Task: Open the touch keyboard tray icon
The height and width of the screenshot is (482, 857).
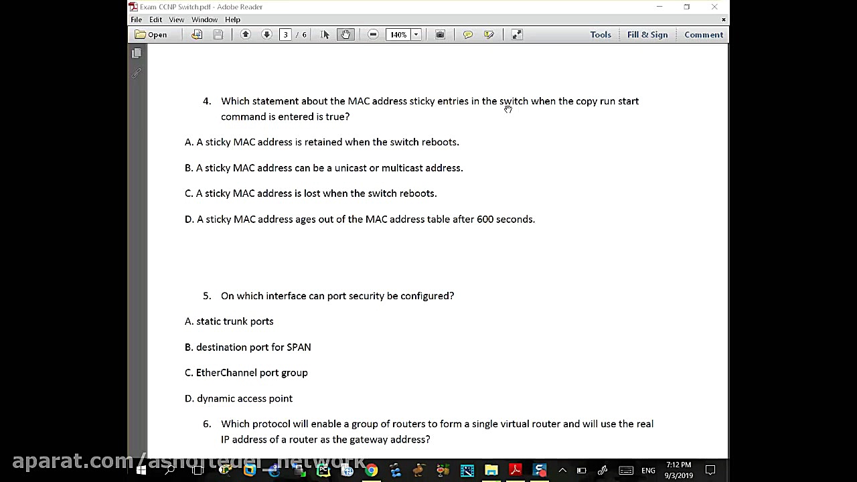Action: click(x=626, y=471)
